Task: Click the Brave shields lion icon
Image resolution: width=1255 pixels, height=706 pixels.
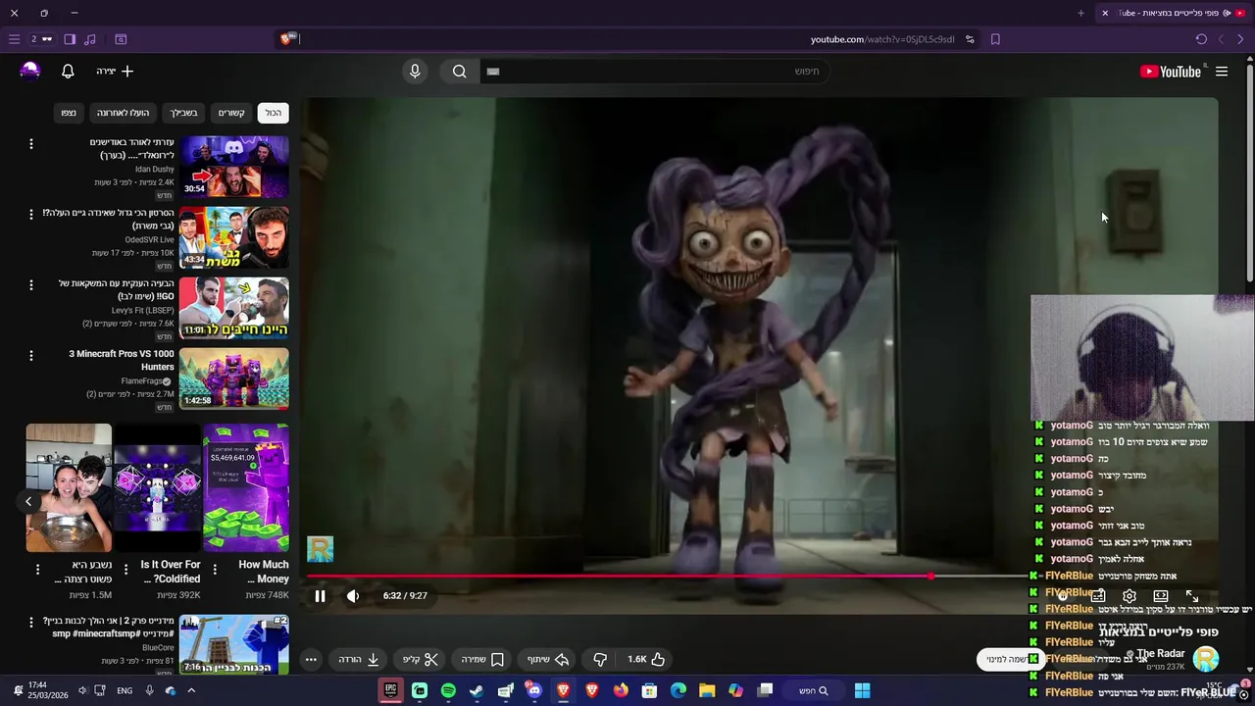Action: (285, 39)
